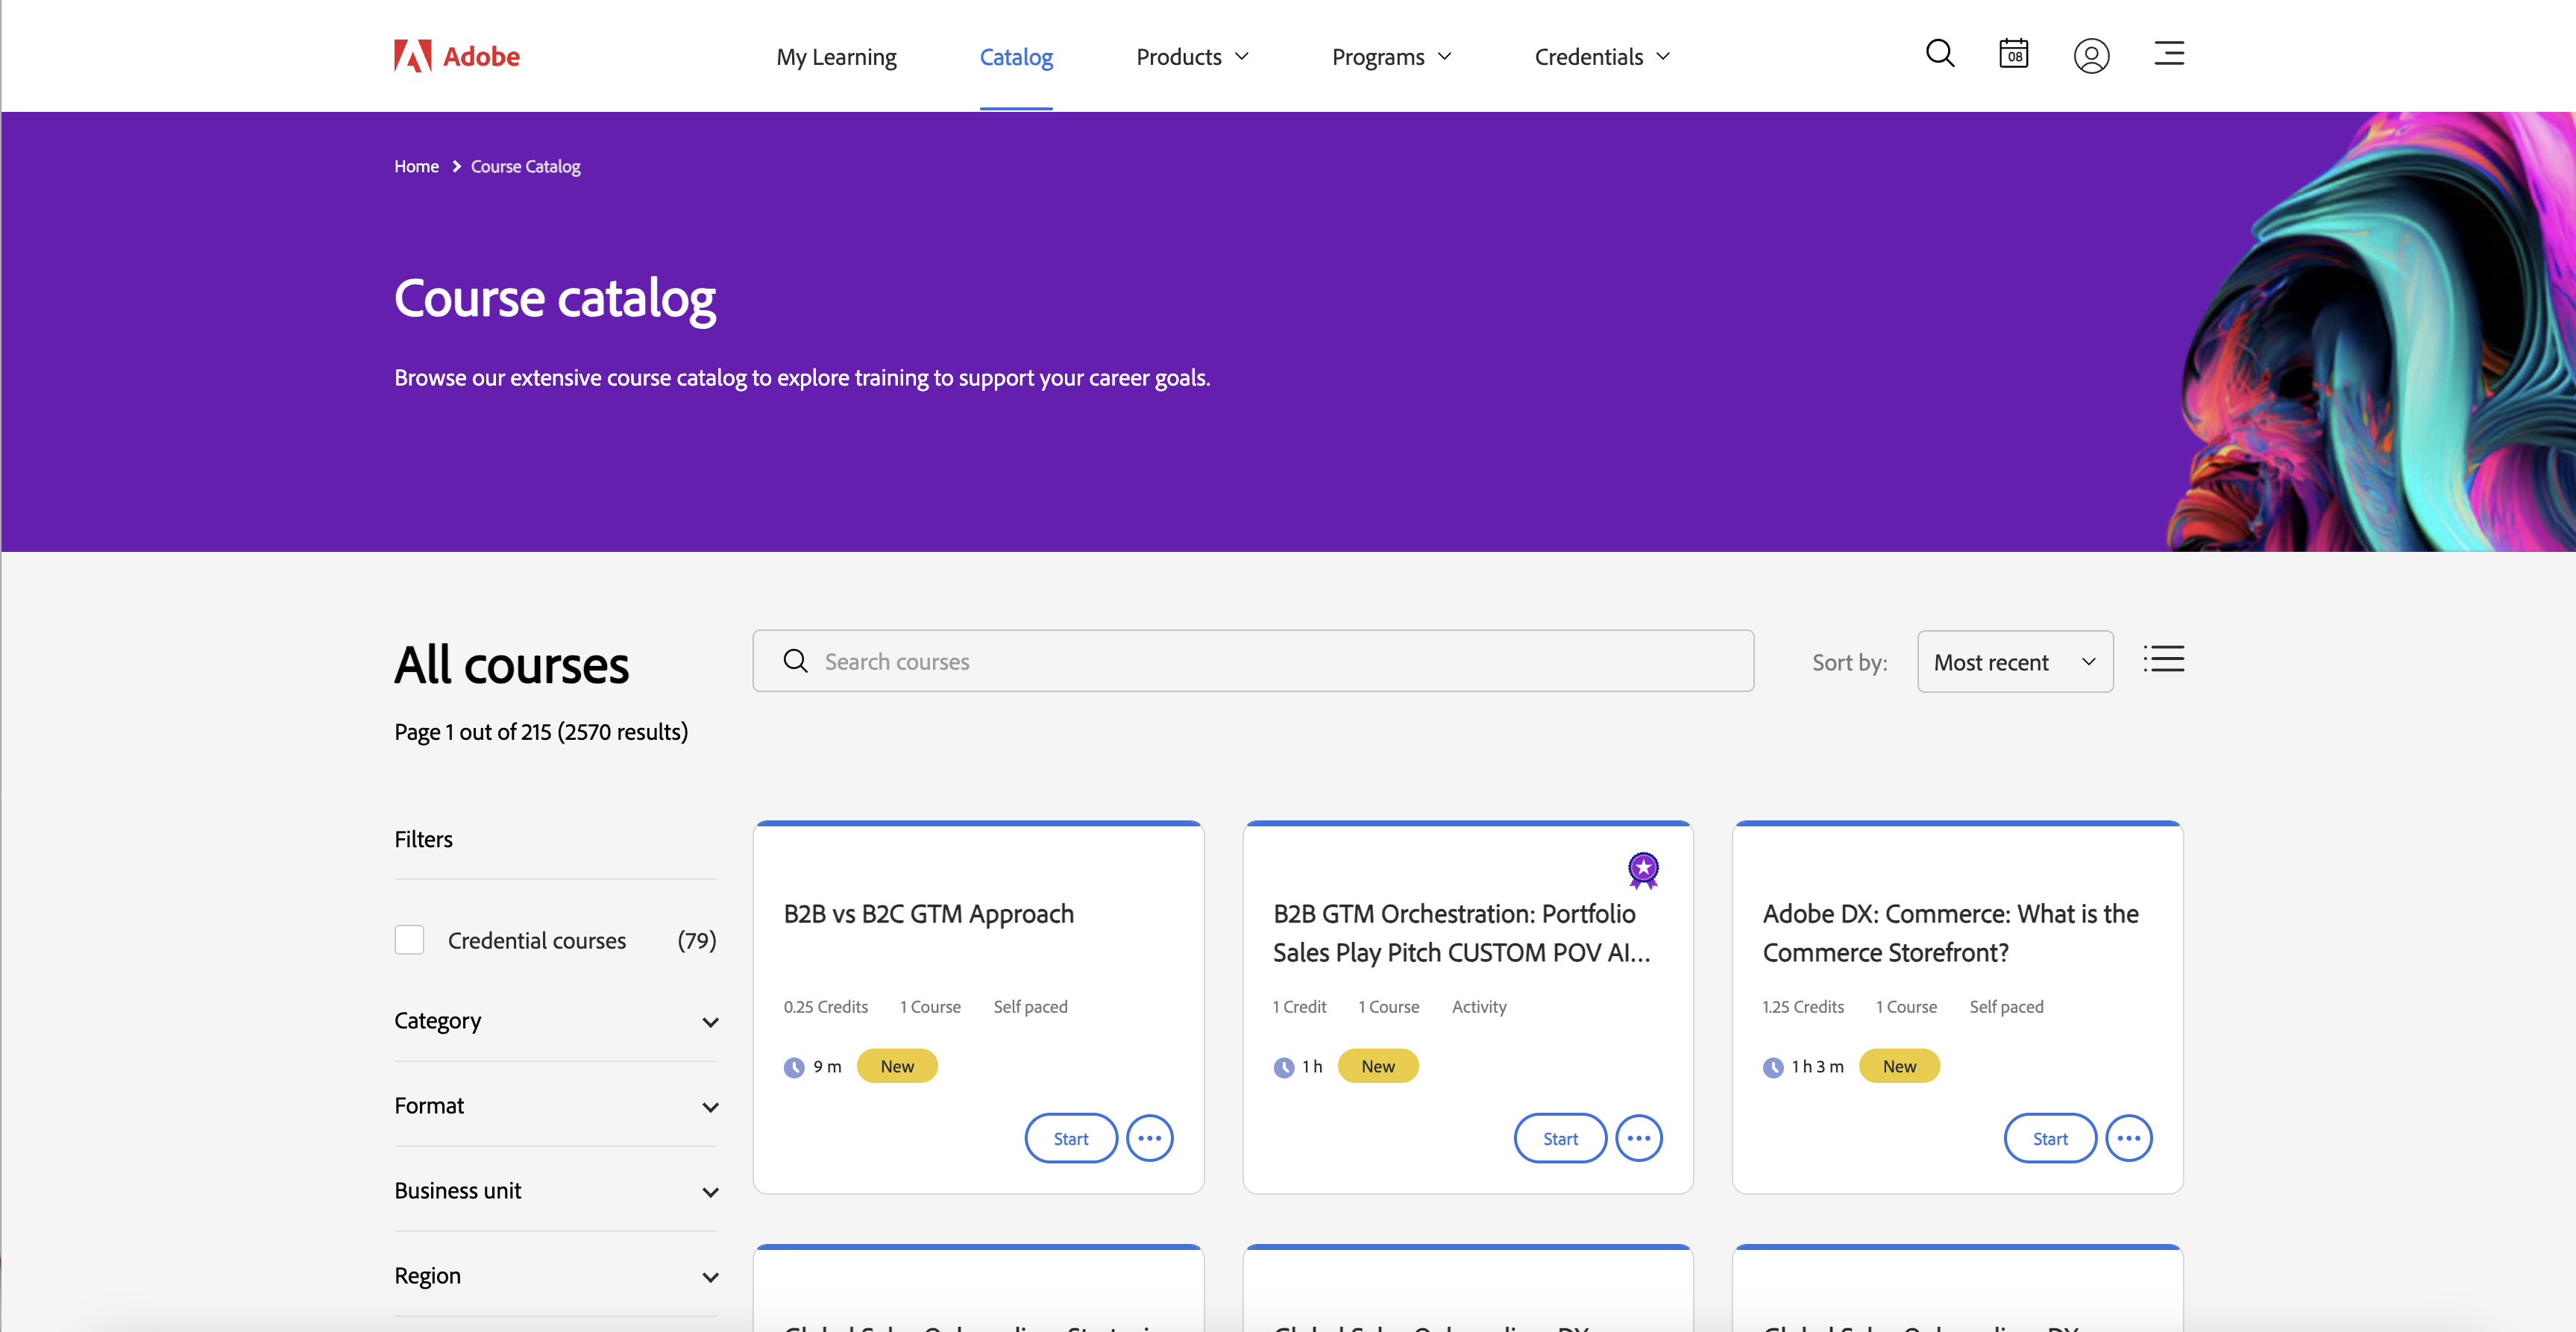Expand the Category filter
The width and height of the screenshot is (2576, 1332).
(x=556, y=1021)
